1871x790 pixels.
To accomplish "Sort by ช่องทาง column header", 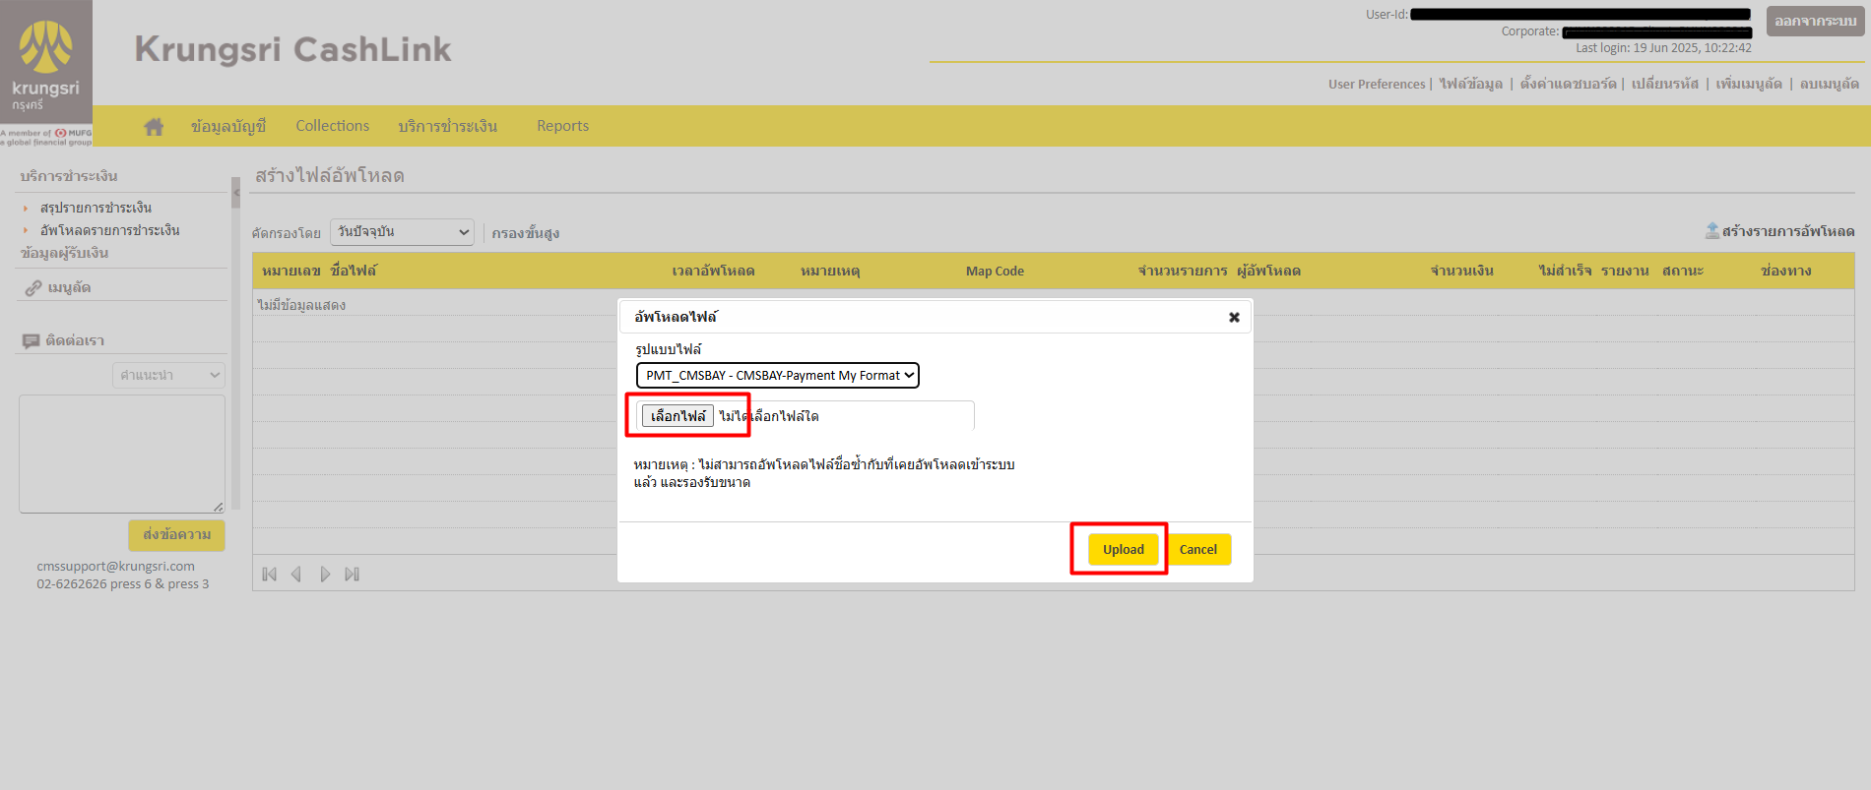I will pyautogui.click(x=1786, y=271).
